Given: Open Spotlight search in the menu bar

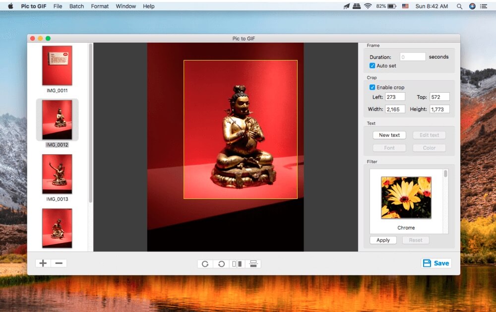Looking at the screenshot, I should 459,6.
